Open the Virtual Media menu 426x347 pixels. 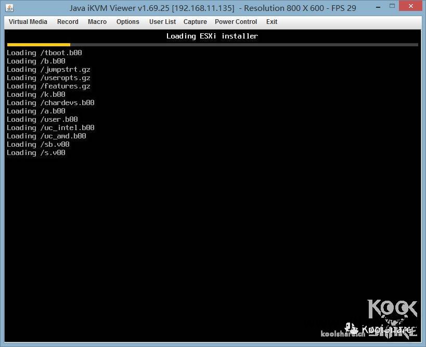pos(28,22)
